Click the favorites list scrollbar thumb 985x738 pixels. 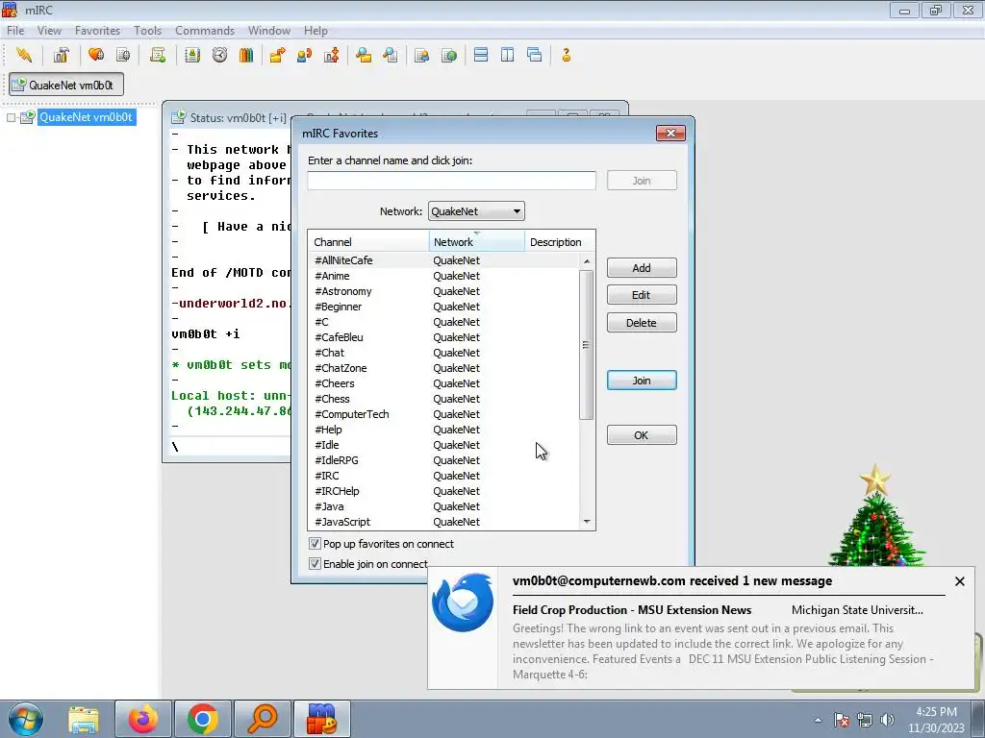click(x=586, y=345)
